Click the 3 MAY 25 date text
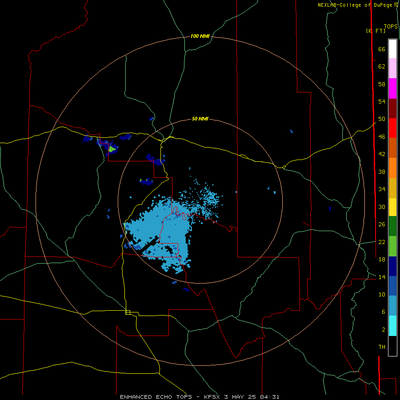 tap(240, 397)
